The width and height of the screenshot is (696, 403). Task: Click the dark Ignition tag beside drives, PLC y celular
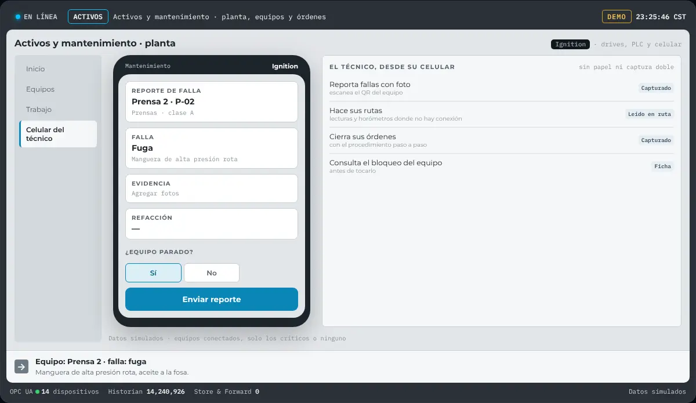pyautogui.click(x=570, y=44)
